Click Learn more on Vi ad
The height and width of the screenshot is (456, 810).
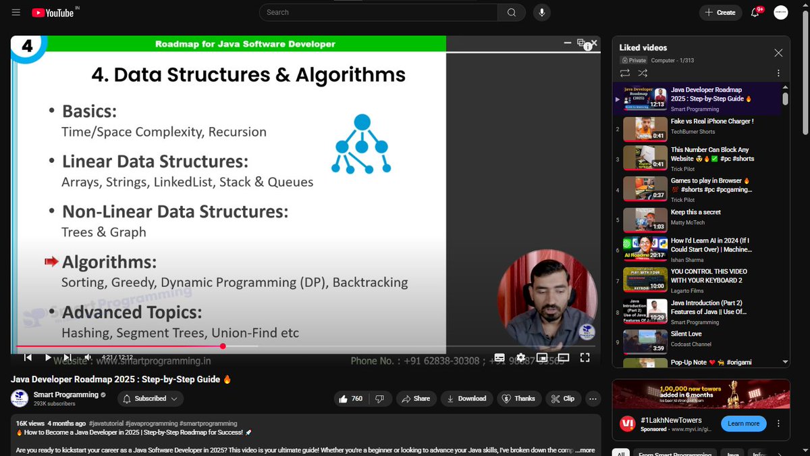pos(743,424)
